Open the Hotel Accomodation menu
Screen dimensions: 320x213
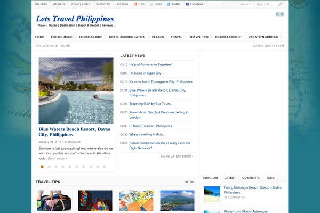click(x=127, y=37)
